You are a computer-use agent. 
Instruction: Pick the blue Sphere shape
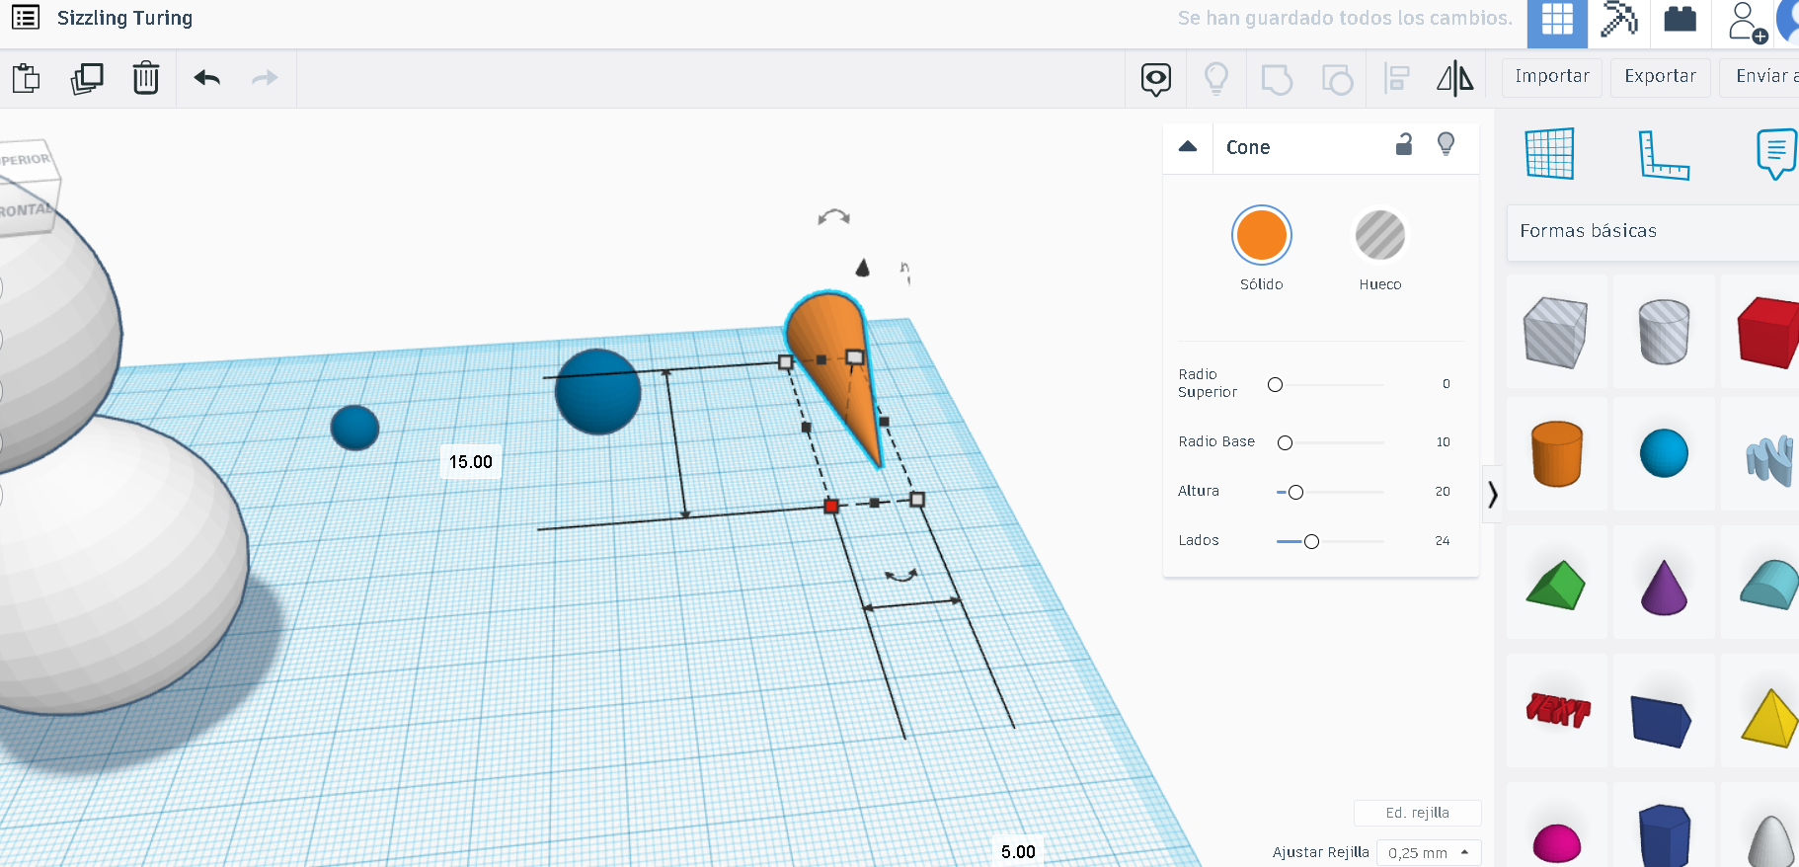(x=1664, y=453)
